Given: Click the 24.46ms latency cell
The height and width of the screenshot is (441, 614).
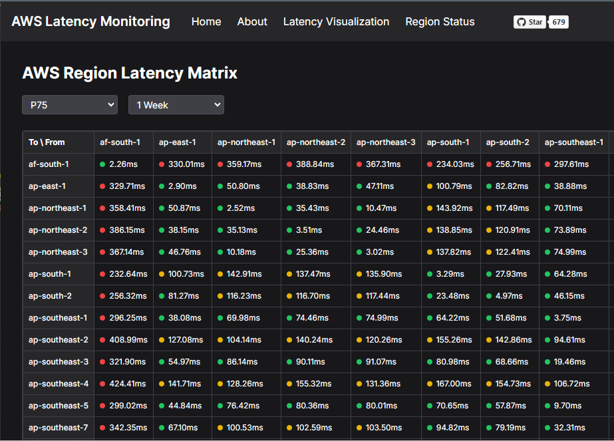Looking at the screenshot, I should point(386,230).
